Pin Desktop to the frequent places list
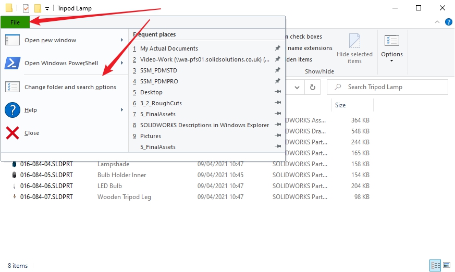The image size is (455, 272). click(278, 92)
